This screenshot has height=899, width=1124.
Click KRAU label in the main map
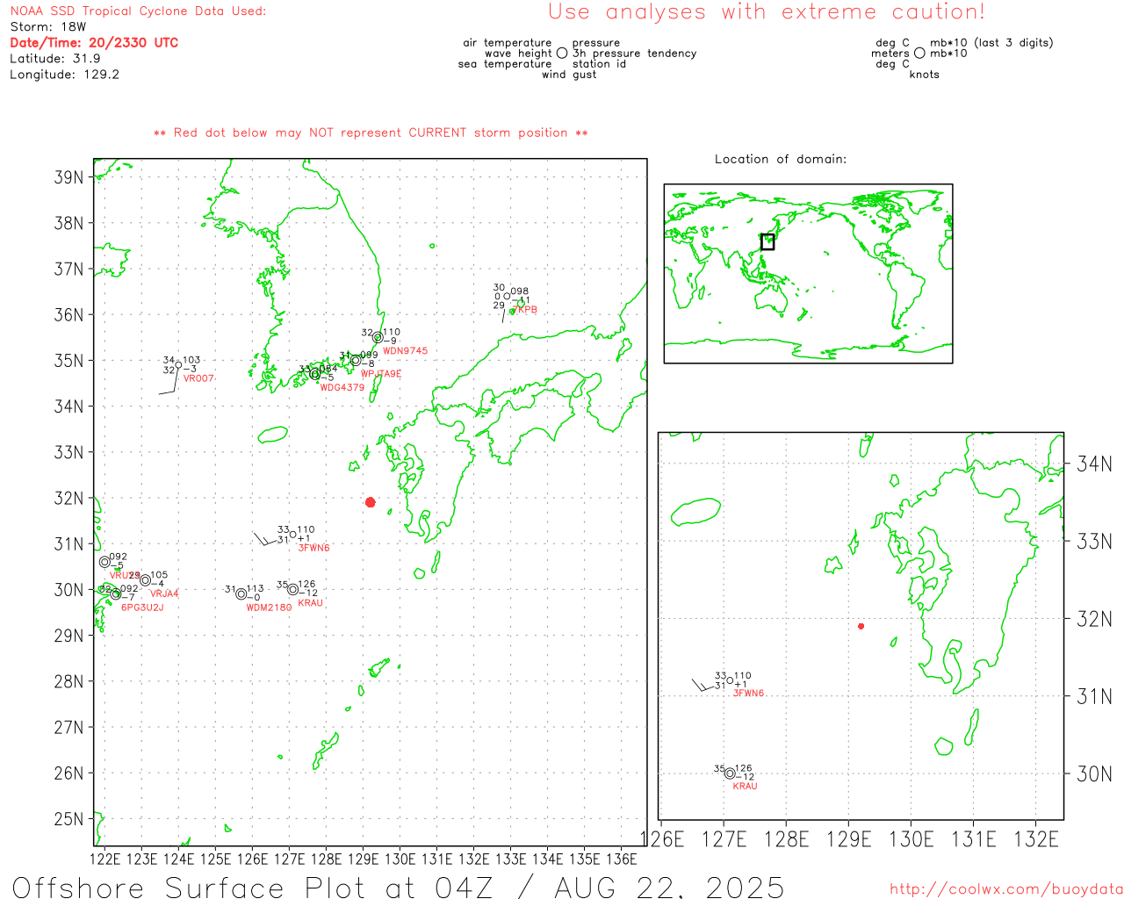311,603
